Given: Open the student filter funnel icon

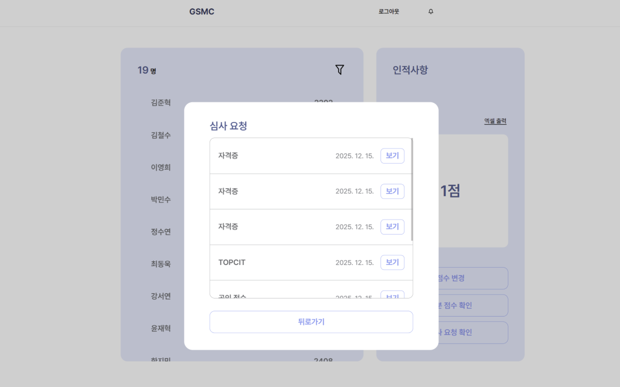Looking at the screenshot, I should (x=339, y=70).
